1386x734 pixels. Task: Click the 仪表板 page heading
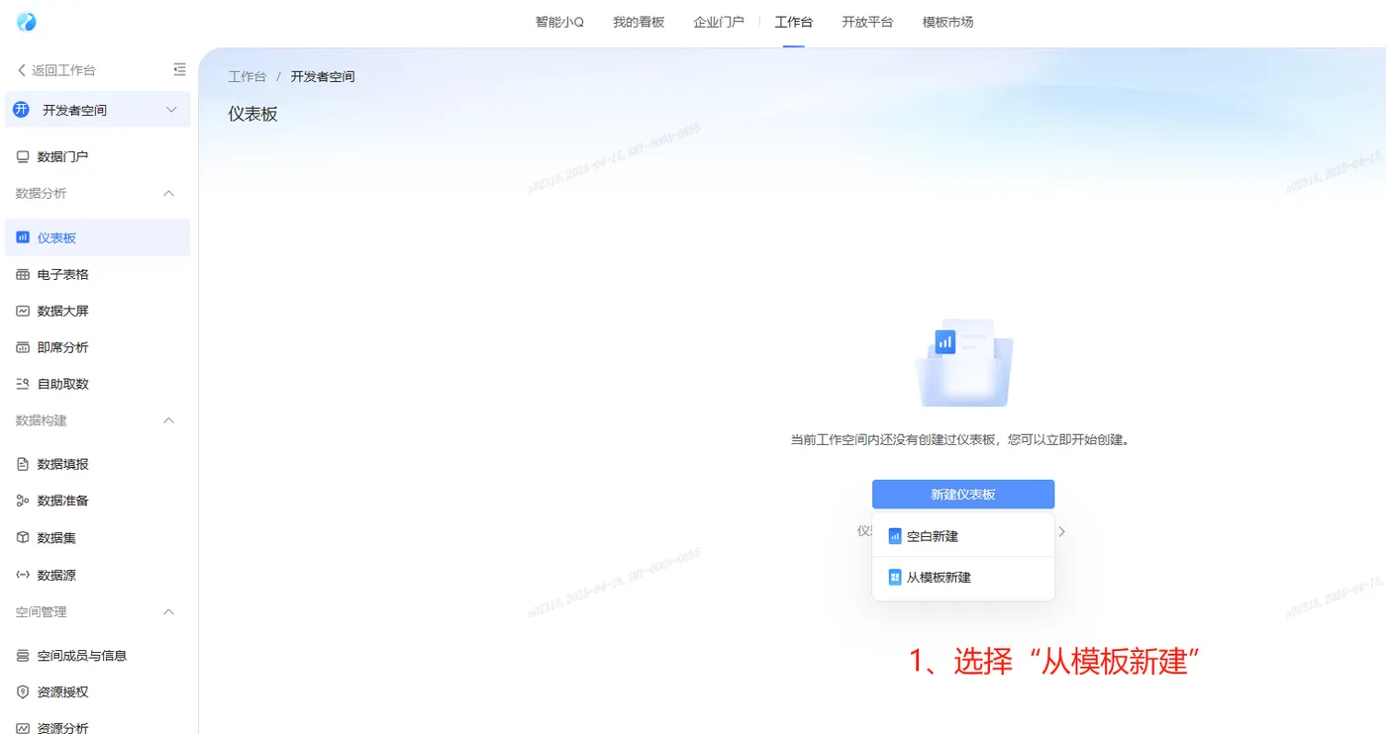252,114
